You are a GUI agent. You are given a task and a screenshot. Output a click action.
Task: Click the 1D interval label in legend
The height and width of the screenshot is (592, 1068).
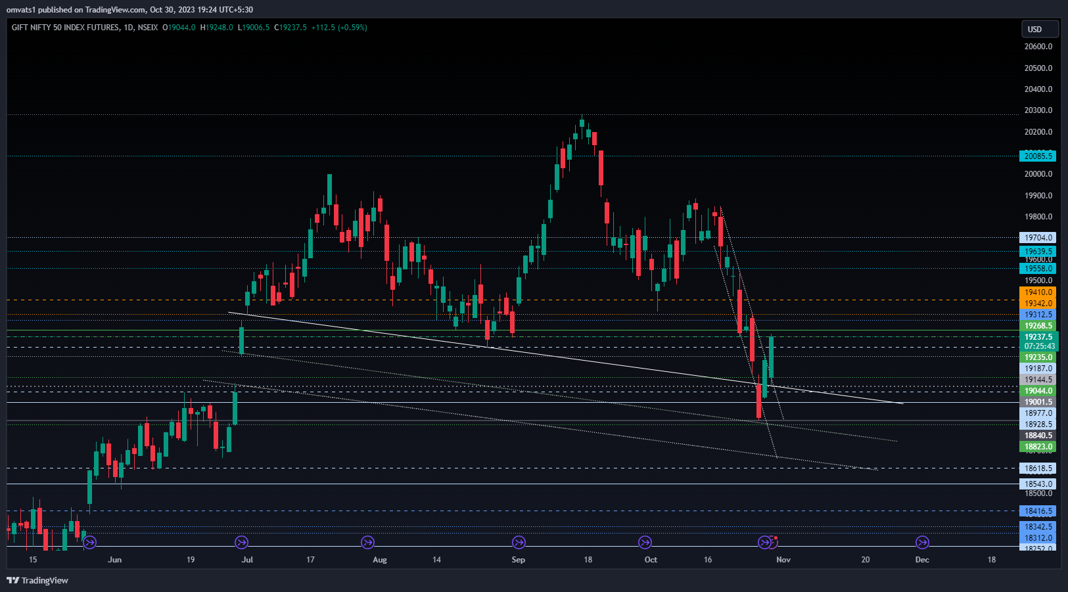[x=129, y=28]
